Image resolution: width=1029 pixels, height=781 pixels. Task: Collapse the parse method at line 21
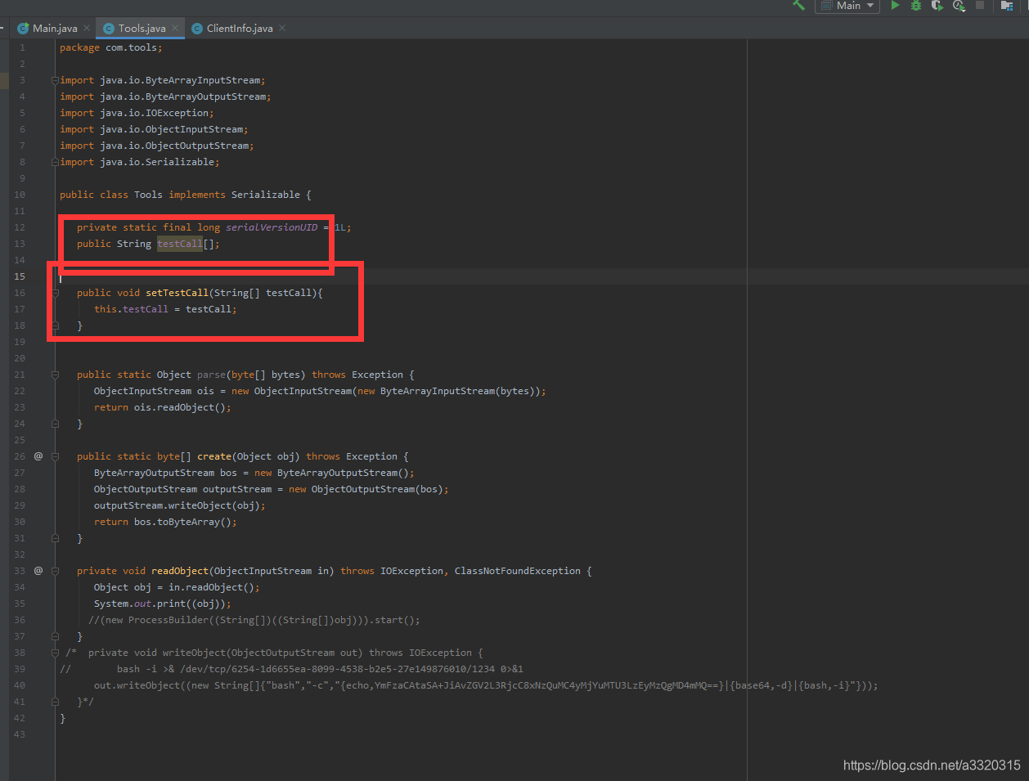pyautogui.click(x=55, y=375)
